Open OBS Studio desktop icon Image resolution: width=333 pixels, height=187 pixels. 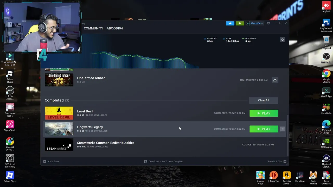tap(326, 58)
